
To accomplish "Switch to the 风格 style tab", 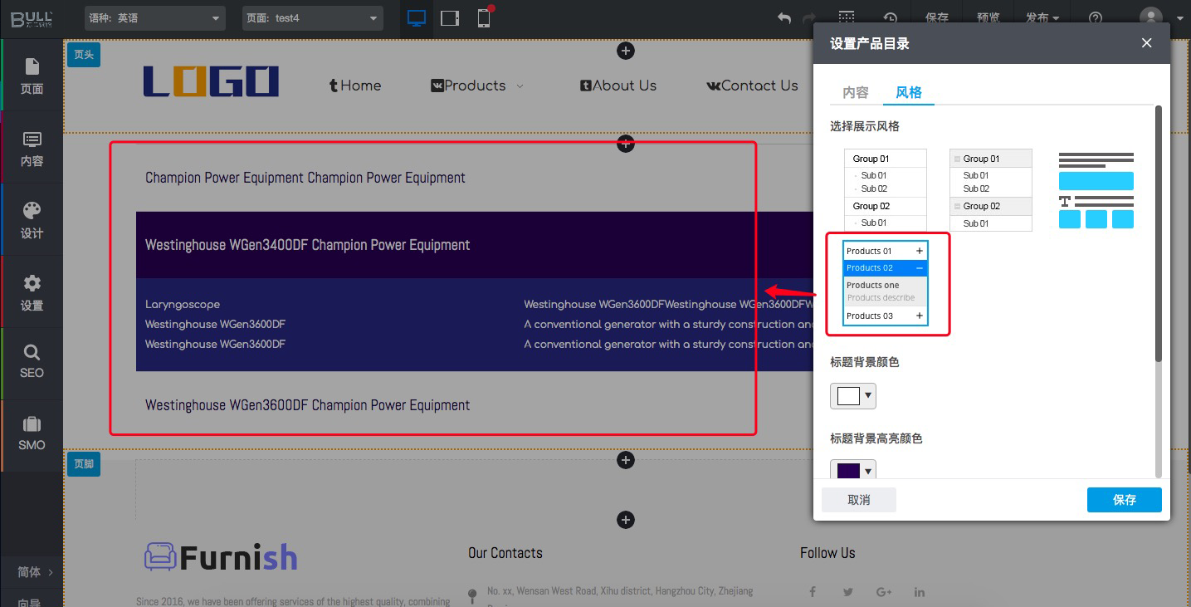I will click(909, 92).
